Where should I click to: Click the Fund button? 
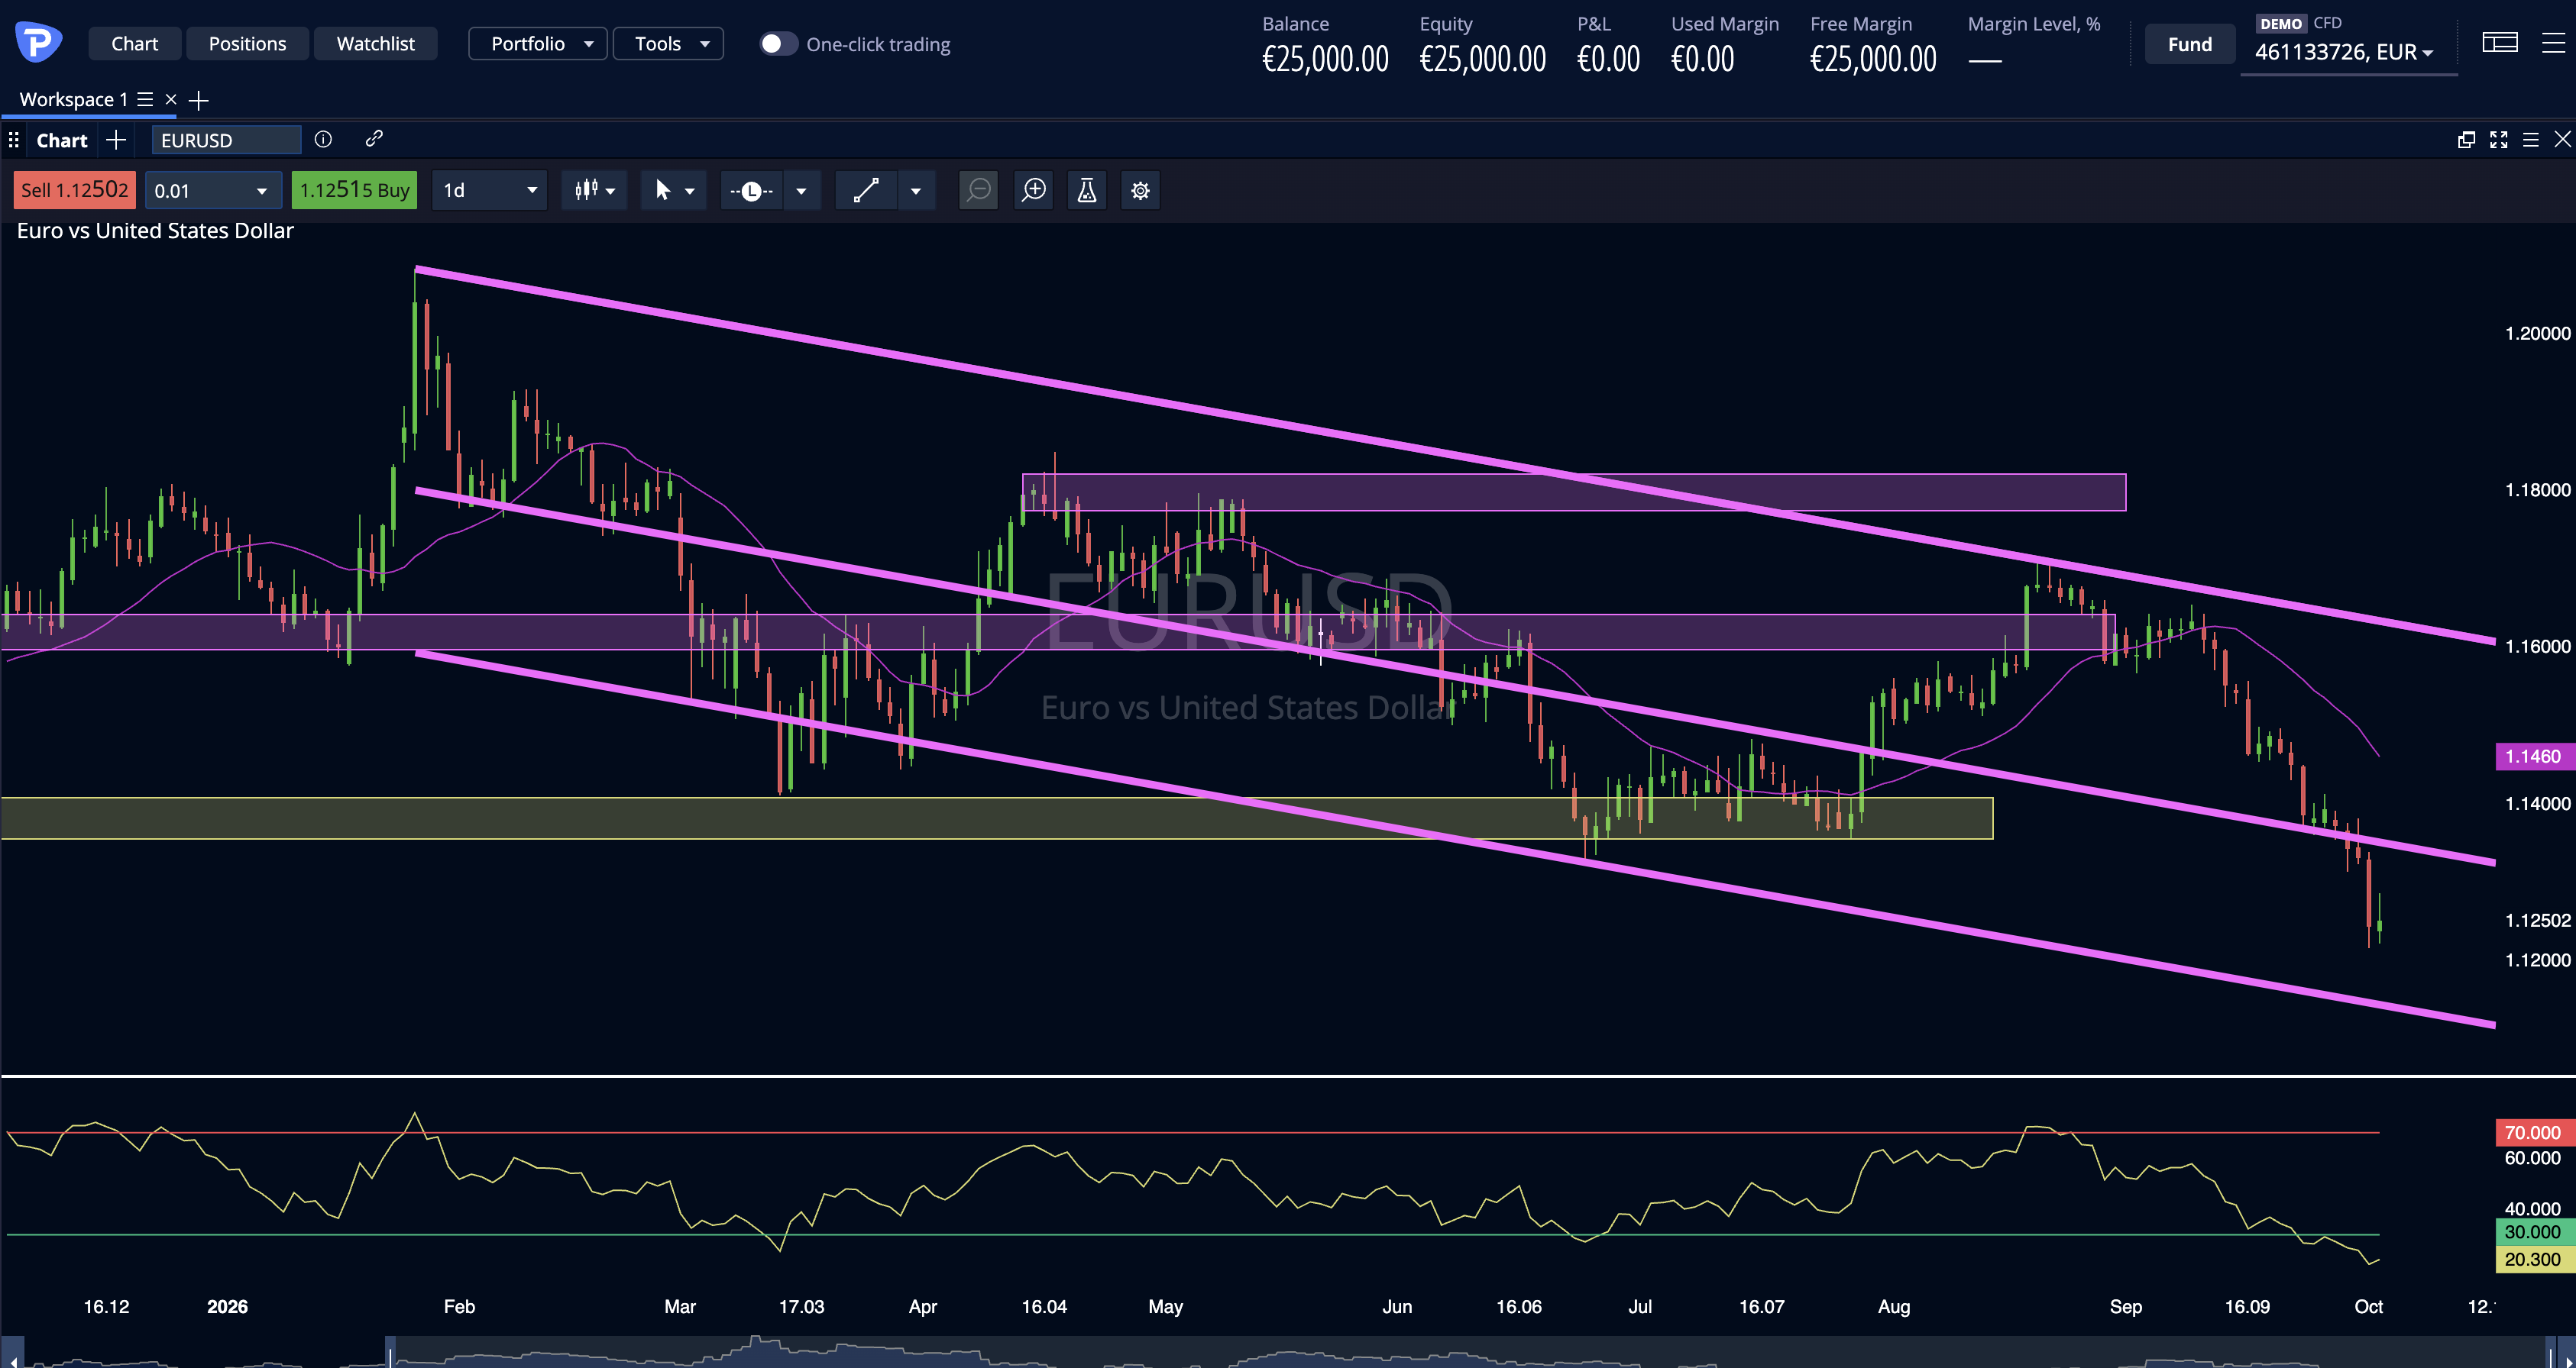[2189, 44]
